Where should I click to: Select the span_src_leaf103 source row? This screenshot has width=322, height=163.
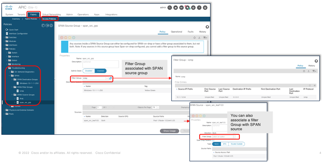(x=135, y=121)
